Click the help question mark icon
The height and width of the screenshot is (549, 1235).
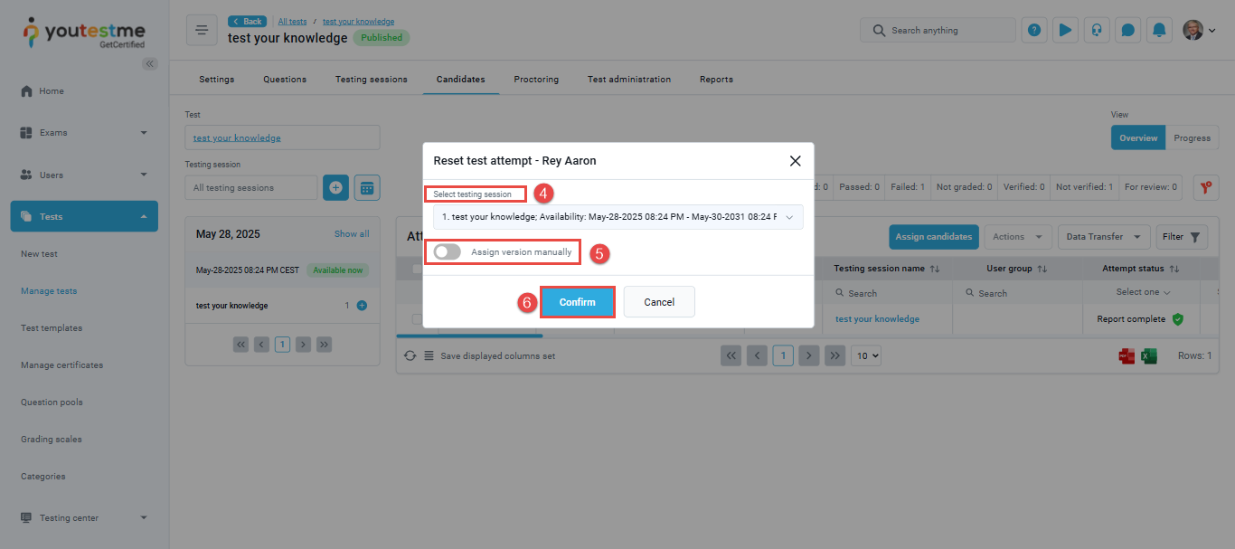point(1034,30)
